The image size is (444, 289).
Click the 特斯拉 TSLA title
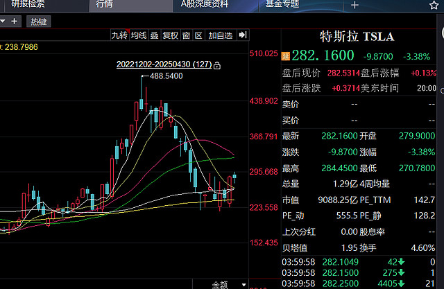pos(357,37)
